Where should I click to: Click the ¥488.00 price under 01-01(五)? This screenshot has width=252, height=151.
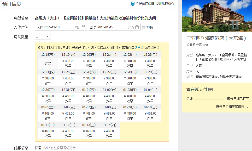tap(89, 96)
